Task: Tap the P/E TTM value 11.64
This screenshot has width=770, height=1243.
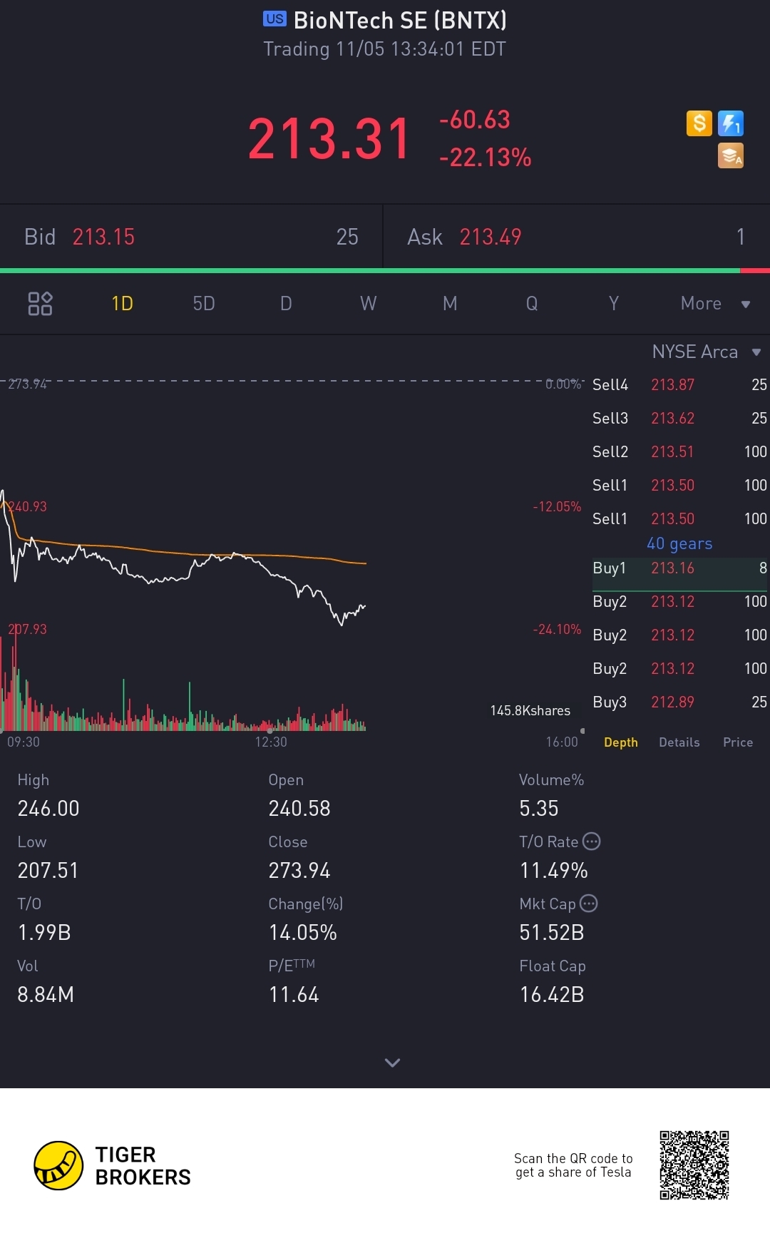Action: coord(294,995)
